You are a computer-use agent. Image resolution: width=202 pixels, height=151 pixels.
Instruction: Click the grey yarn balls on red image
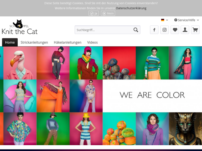(119, 63)
